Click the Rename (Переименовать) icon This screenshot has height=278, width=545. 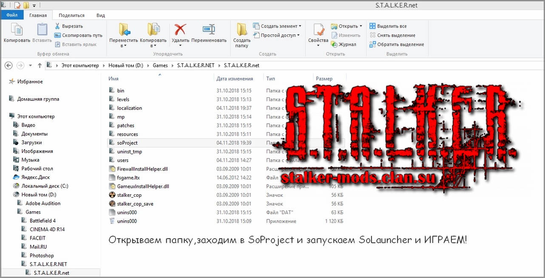point(209,30)
